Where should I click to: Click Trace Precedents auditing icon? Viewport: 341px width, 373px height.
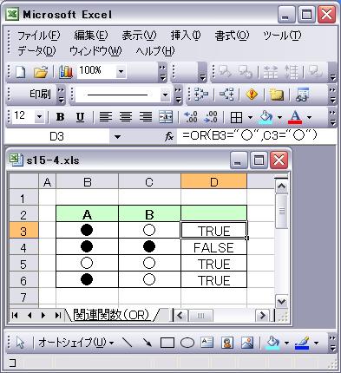pos(201,95)
